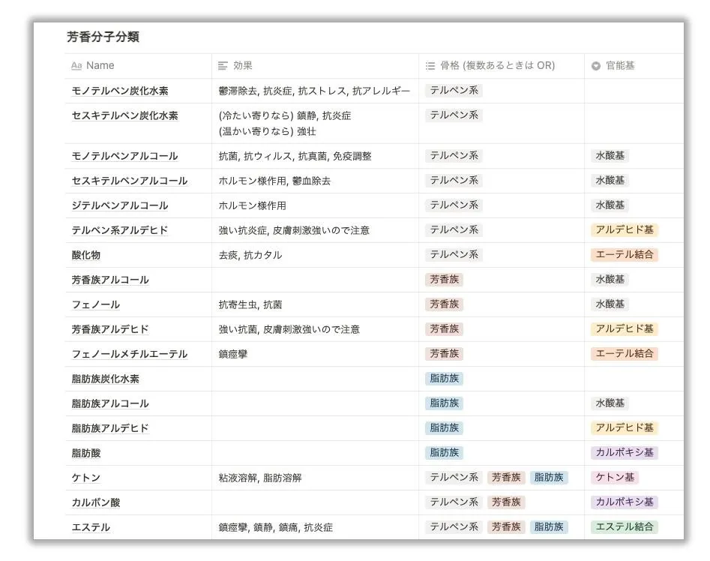Click カルボキシ基 tag in 脂肪酸 row

624,453
